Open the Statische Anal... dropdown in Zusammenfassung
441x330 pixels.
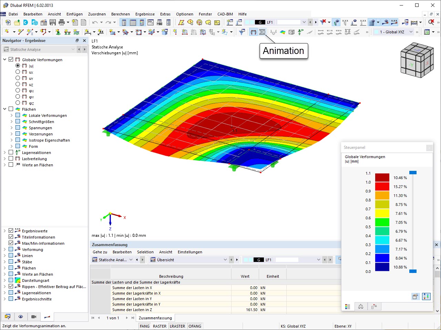point(112,260)
